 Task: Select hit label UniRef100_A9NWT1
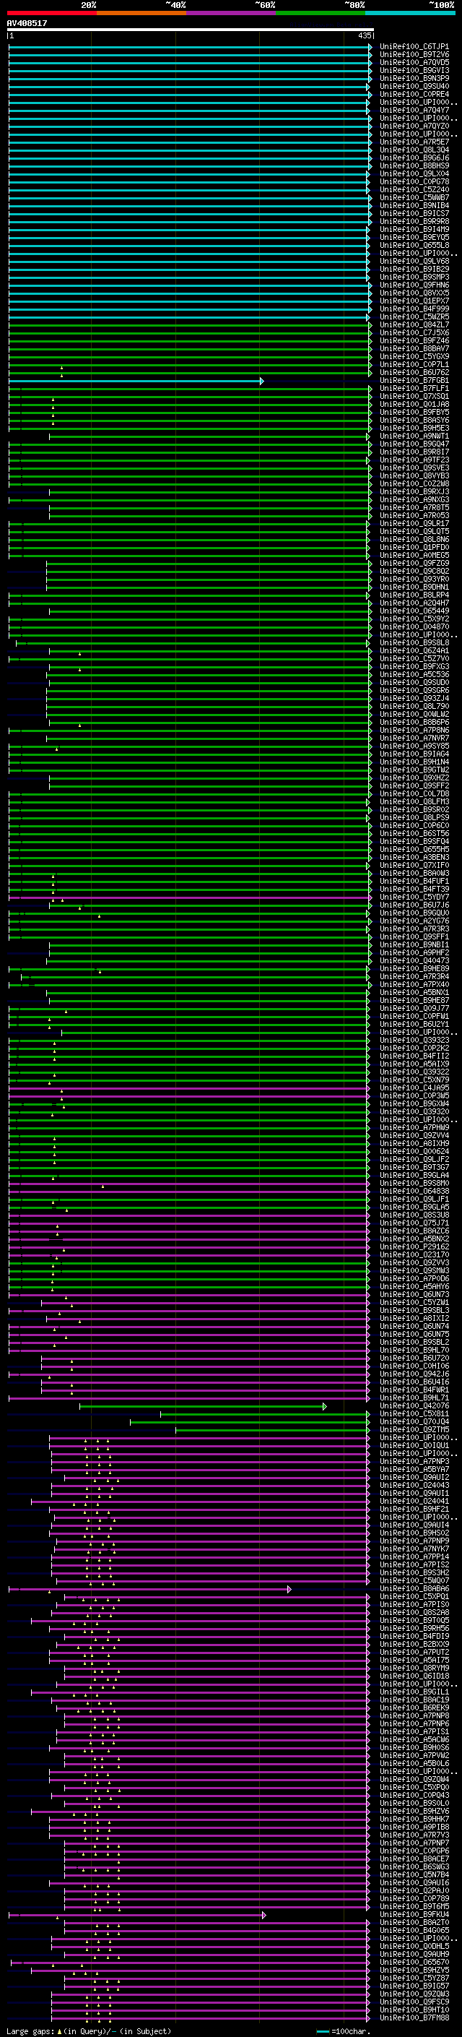pos(414,436)
